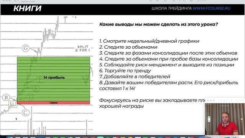
Task: Open the WWW.FCOURSE.RU link in the header
Action: tap(211, 8)
